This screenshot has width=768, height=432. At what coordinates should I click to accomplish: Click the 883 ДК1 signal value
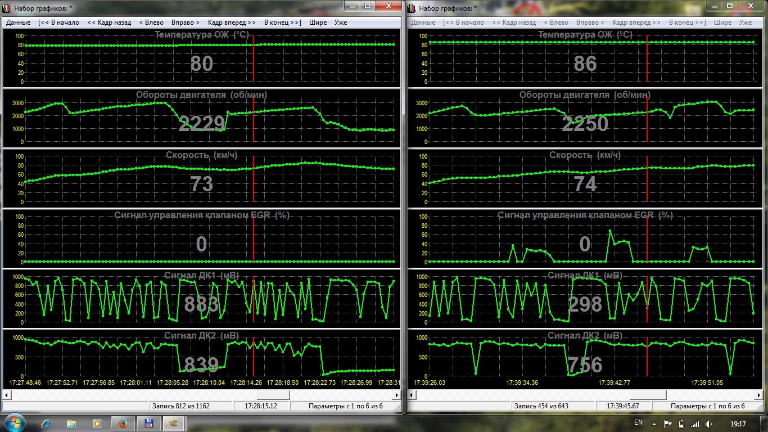(201, 304)
